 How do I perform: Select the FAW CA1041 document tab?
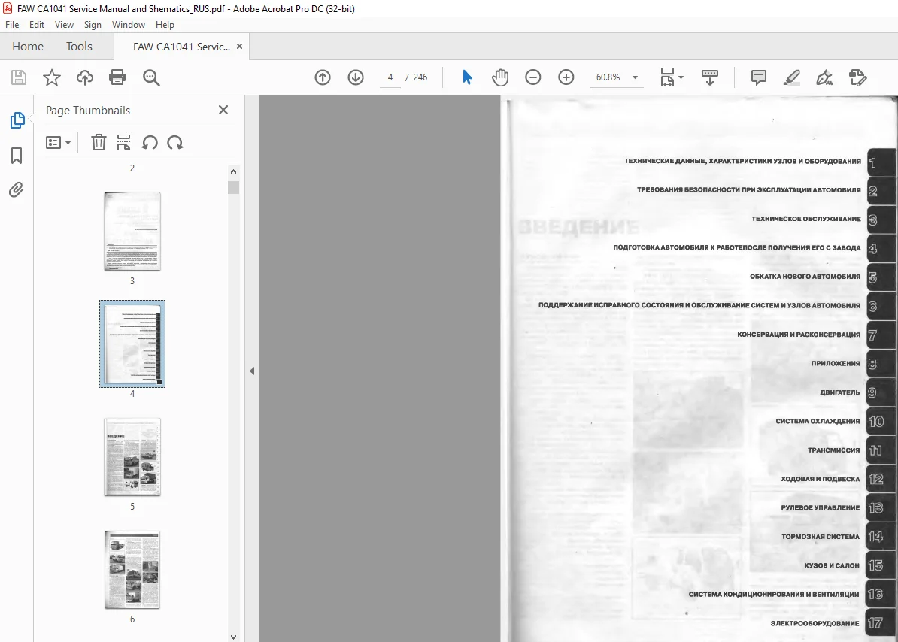coord(181,47)
